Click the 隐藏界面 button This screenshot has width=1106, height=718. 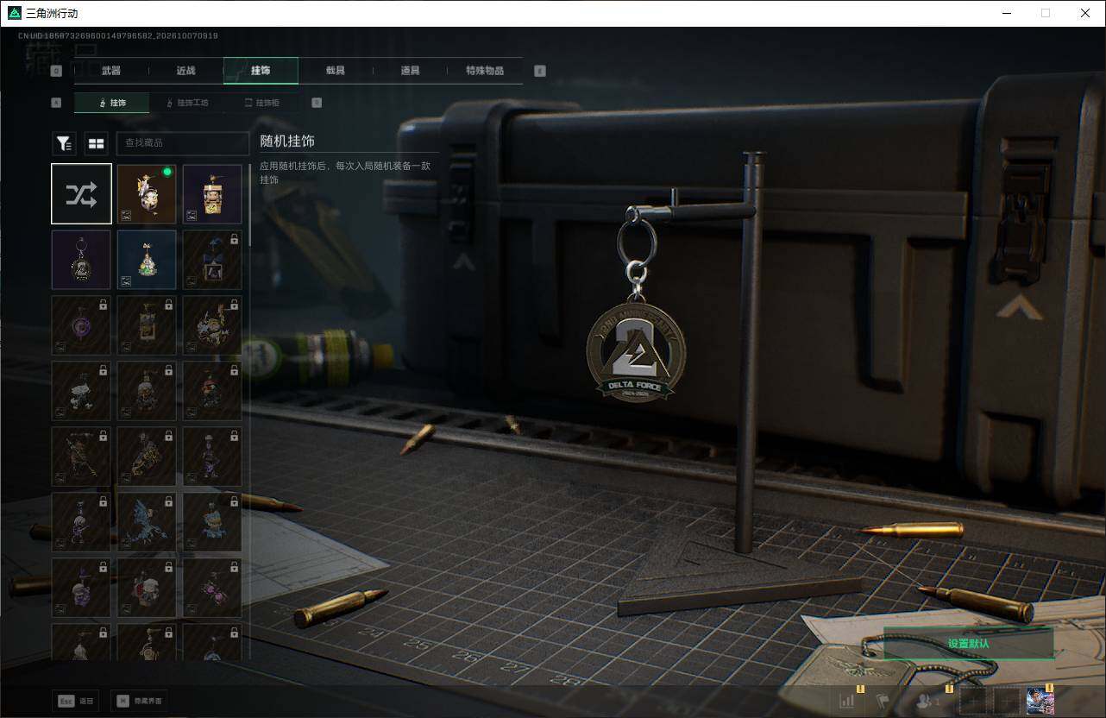pyautogui.click(x=140, y=701)
